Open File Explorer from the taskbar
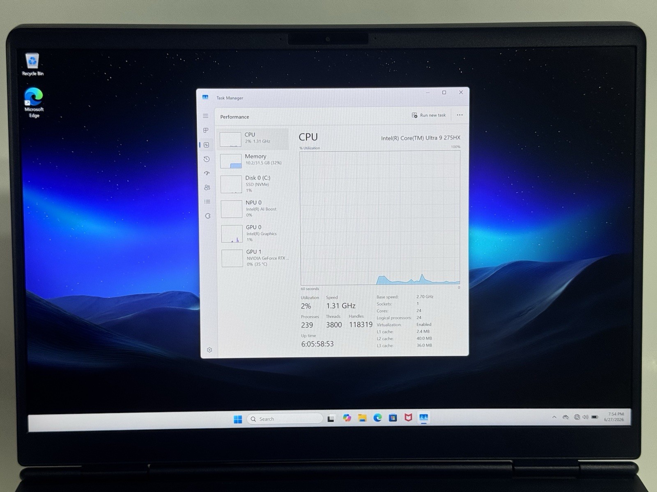 pyautogui.click(x=362, y=418)
